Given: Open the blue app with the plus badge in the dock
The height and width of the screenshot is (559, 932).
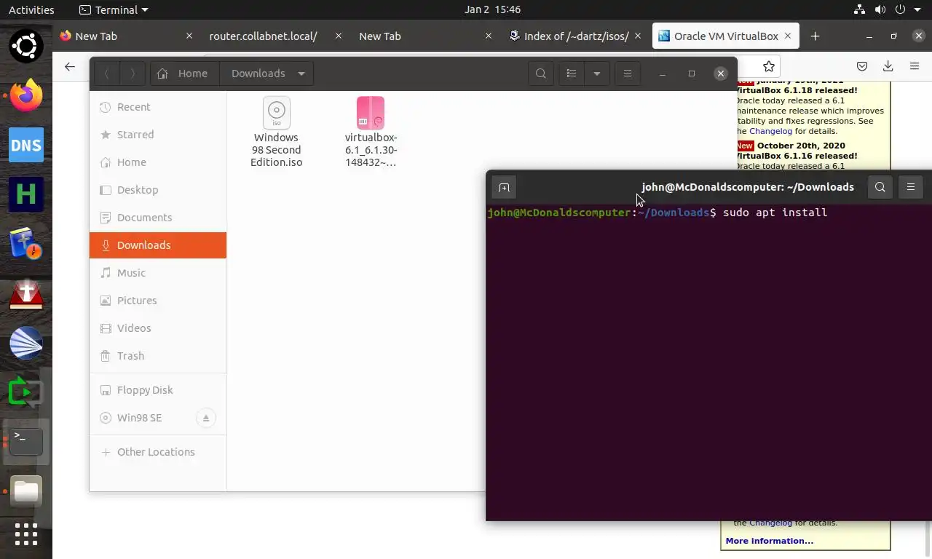Looking at the screenshot, I should tap(26, 244).
